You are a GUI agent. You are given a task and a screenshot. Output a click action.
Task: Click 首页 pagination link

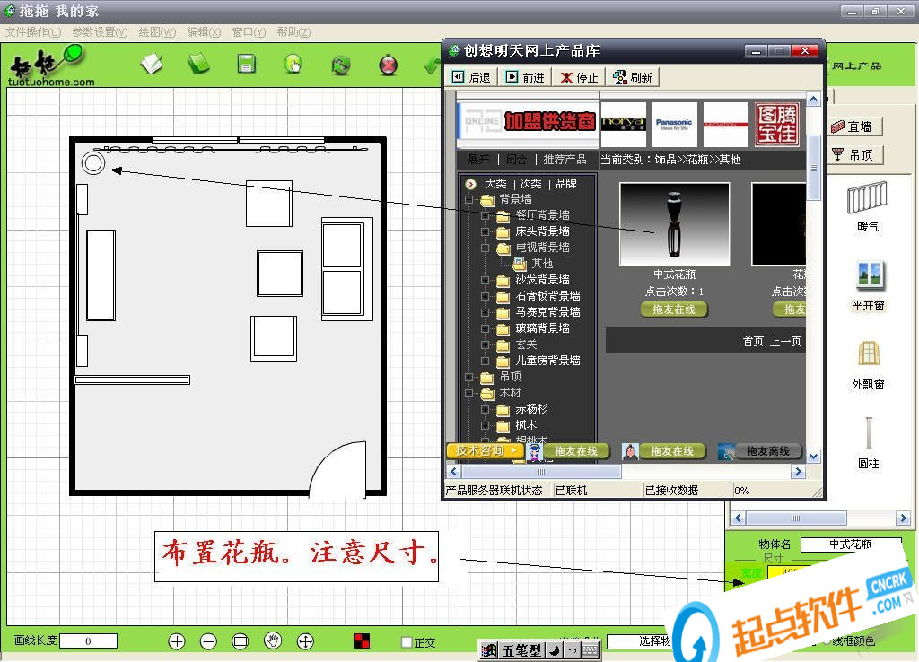click(753, 342)
